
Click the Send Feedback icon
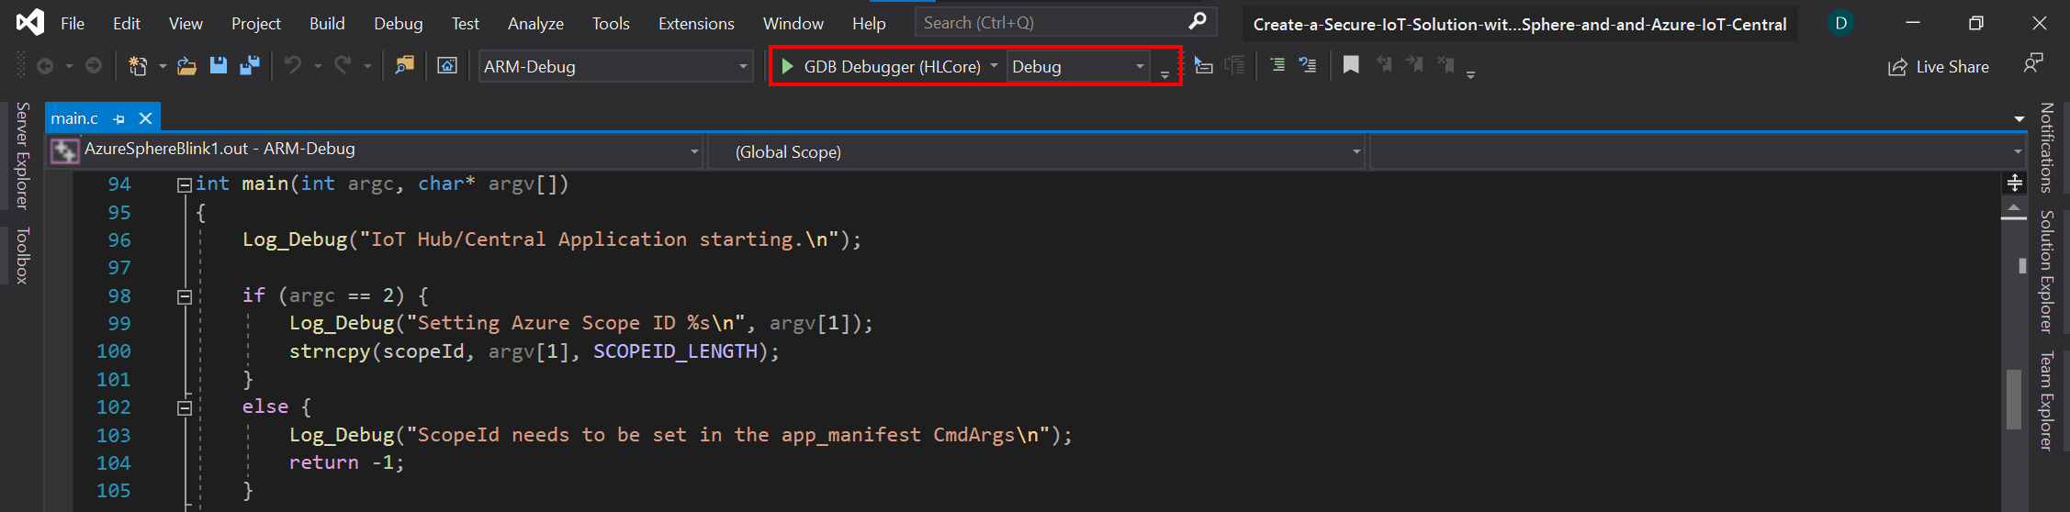pos(2033,64)
